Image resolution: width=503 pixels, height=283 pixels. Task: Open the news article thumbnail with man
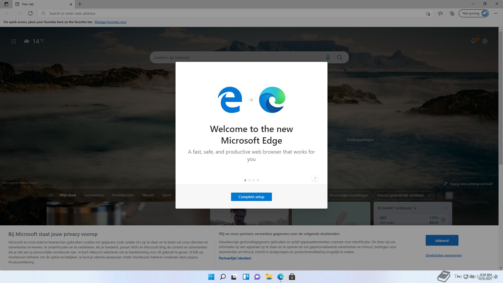point(249,217)
